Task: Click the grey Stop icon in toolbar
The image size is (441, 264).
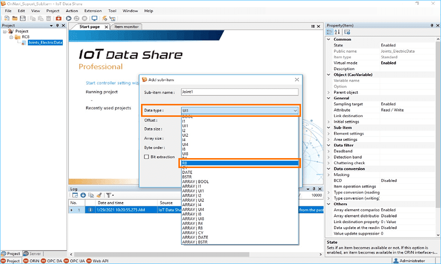Action: coord(84,18)
